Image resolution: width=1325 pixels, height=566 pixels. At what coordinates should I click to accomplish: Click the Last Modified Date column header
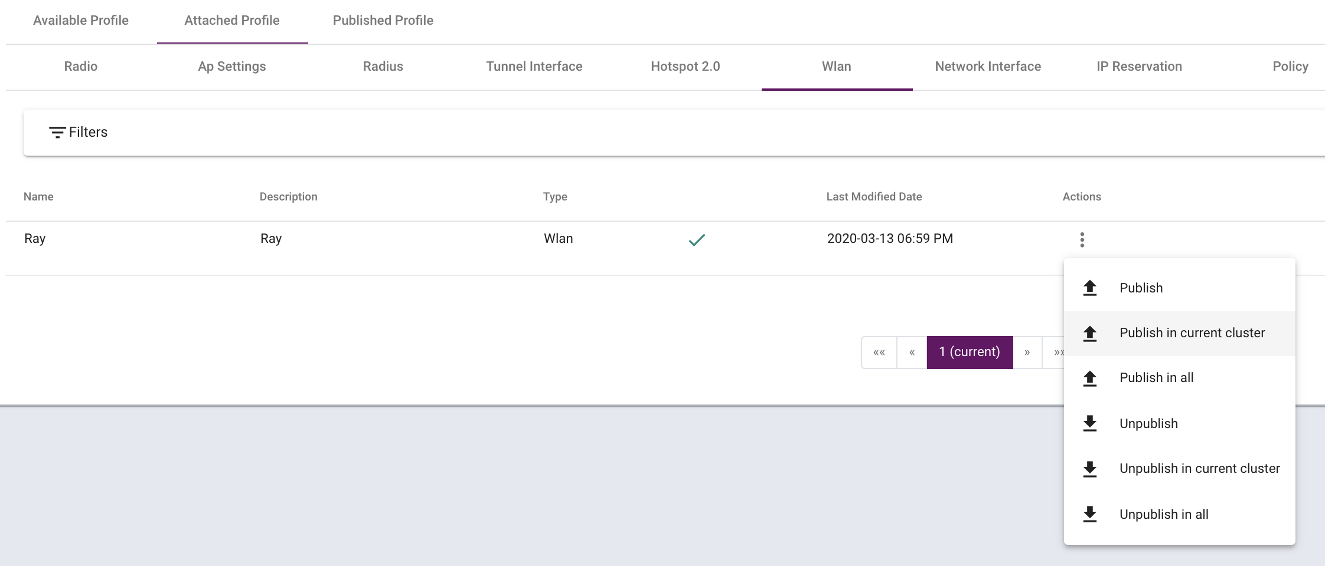point(874,197)
